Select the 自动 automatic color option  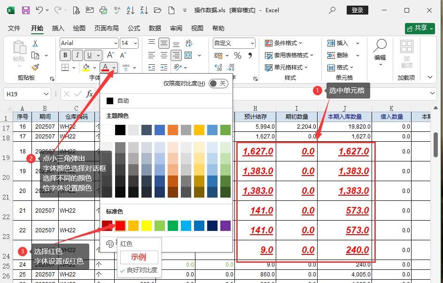123,101
